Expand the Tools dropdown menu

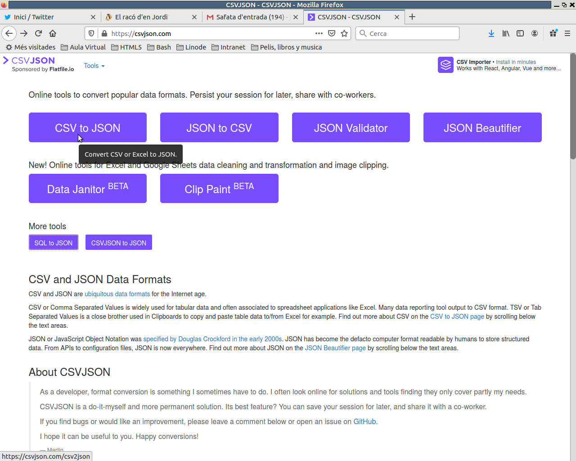click(x=94, y=66)
